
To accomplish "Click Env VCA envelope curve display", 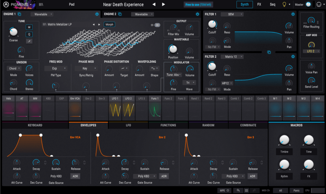I will (x=46, y=145).
